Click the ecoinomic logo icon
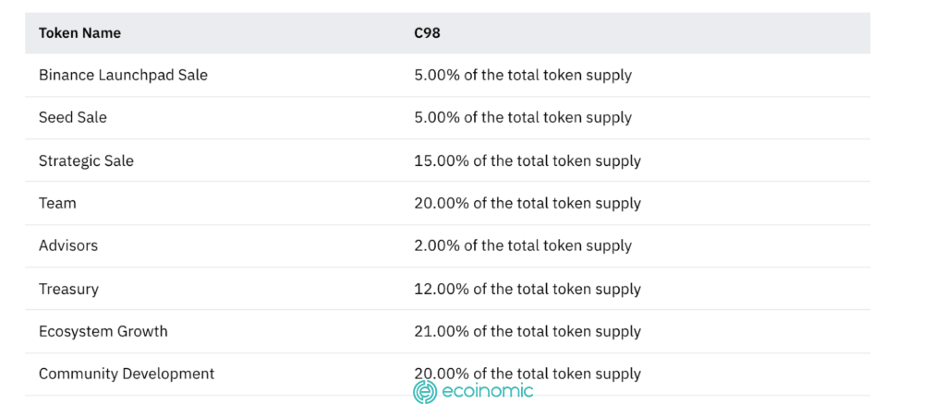Screen dimensions: 946x404 point(425,391)
